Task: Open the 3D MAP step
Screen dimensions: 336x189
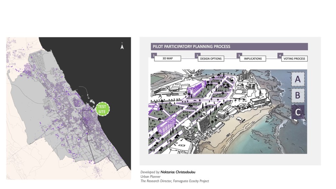Action: (x=167, y=59)
